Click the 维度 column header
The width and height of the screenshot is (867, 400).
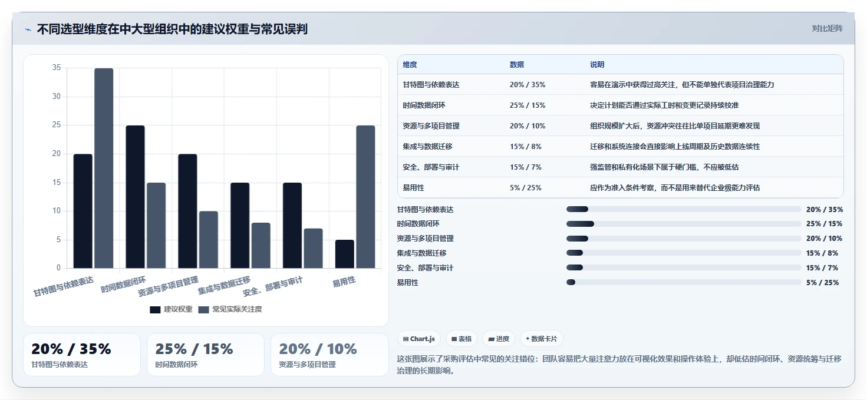[410, 65]
